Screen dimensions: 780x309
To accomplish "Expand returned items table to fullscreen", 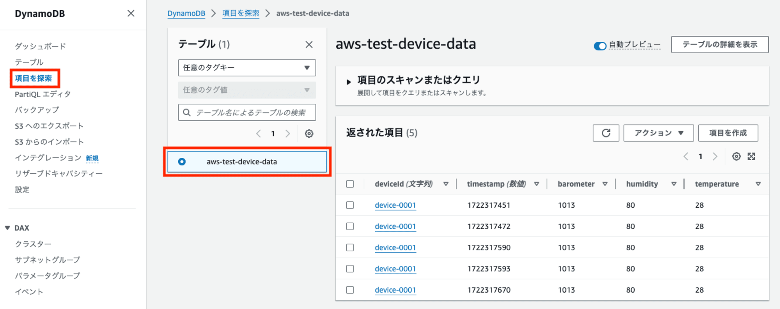I will (x=751, y=157).
